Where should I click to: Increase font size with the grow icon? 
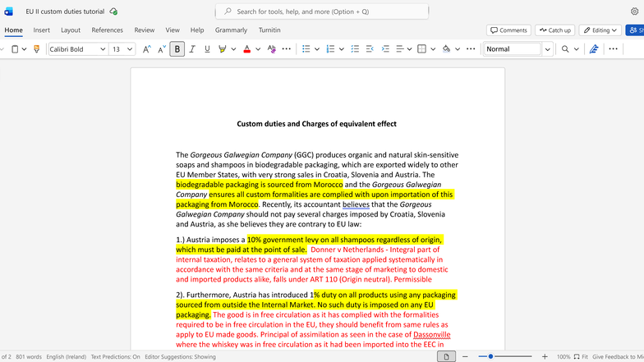coord(146,49)
